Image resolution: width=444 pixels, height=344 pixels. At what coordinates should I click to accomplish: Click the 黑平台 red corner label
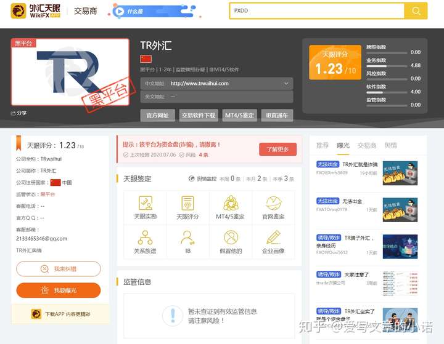23,43
